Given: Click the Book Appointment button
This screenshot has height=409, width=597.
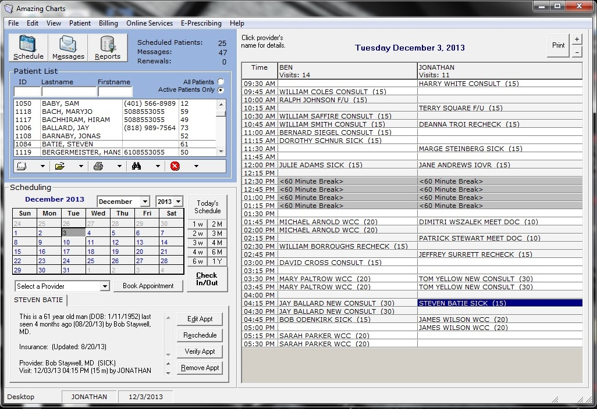Looking at the screenshot, I should [x=148, y=286].
